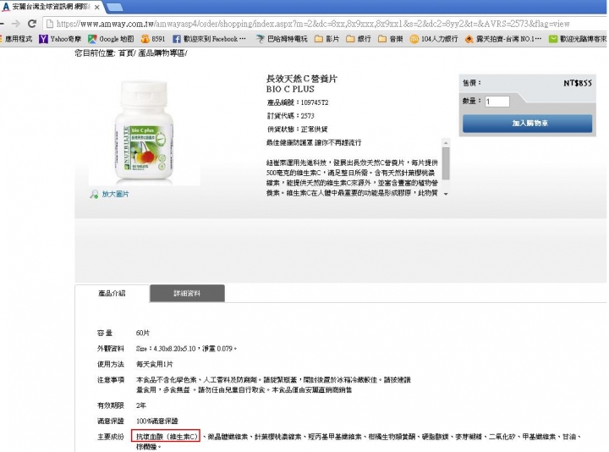Click the 每天食用1片 usage text

pos(154,364)
